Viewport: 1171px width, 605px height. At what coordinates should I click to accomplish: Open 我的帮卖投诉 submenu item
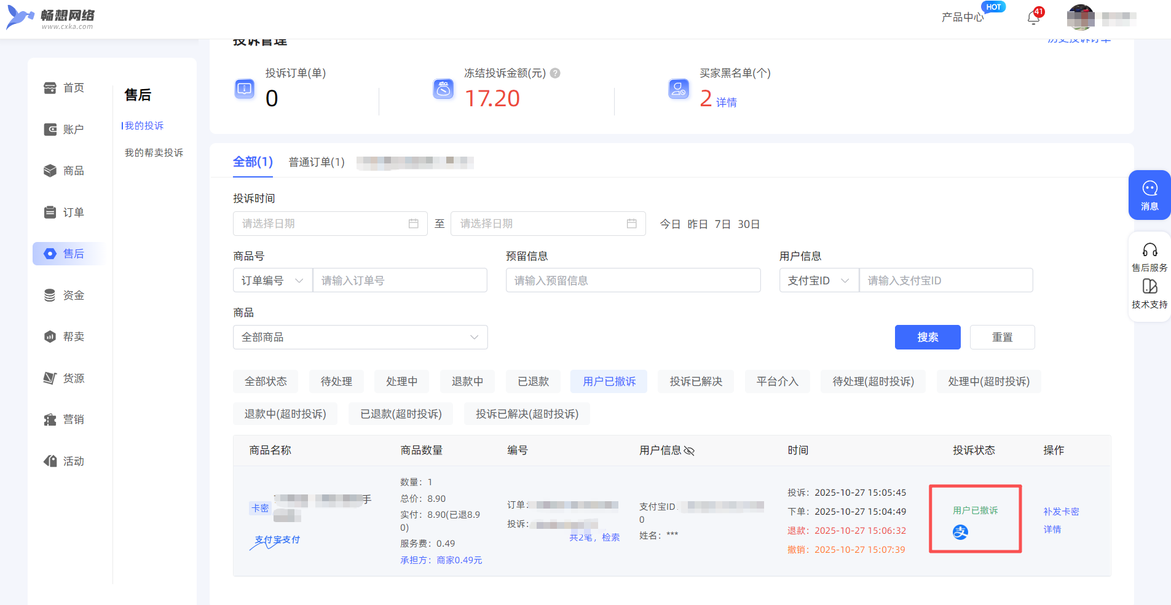pos(154,152)
